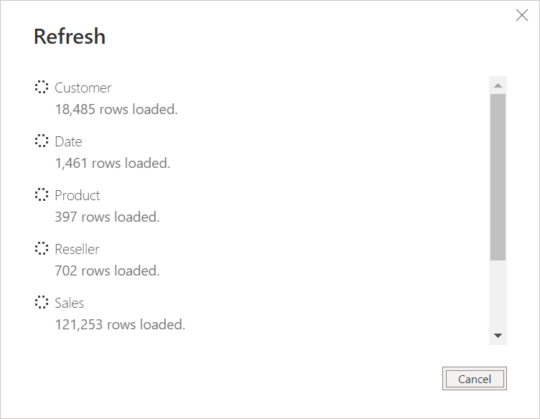This screenshot has width=540, height=419.
Task: Click the empty scrollbar track below thumb
Action: [x=498, y=293]
